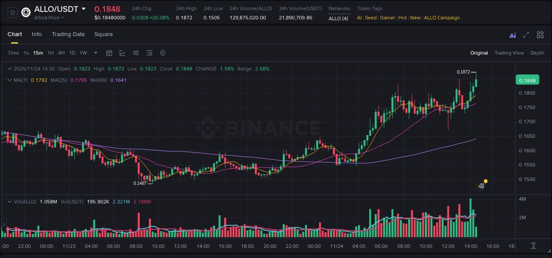Launch the Ai analysis feature
The image size is (552, 258).
(512, 34)
